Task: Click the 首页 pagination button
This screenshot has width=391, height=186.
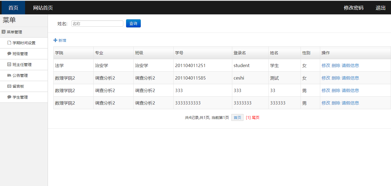Action: 237,117
